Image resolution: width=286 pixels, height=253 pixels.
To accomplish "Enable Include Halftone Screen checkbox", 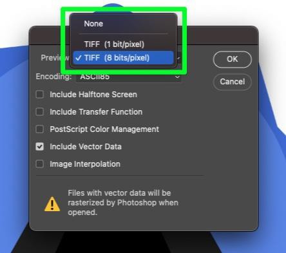I will (x=40, y=95).
